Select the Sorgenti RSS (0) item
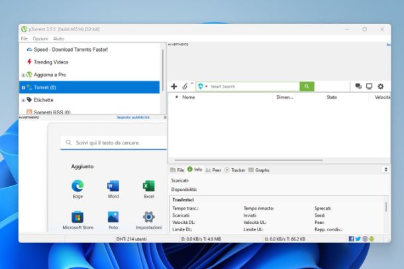The image size is (404, 269). [x=52, y=113]
